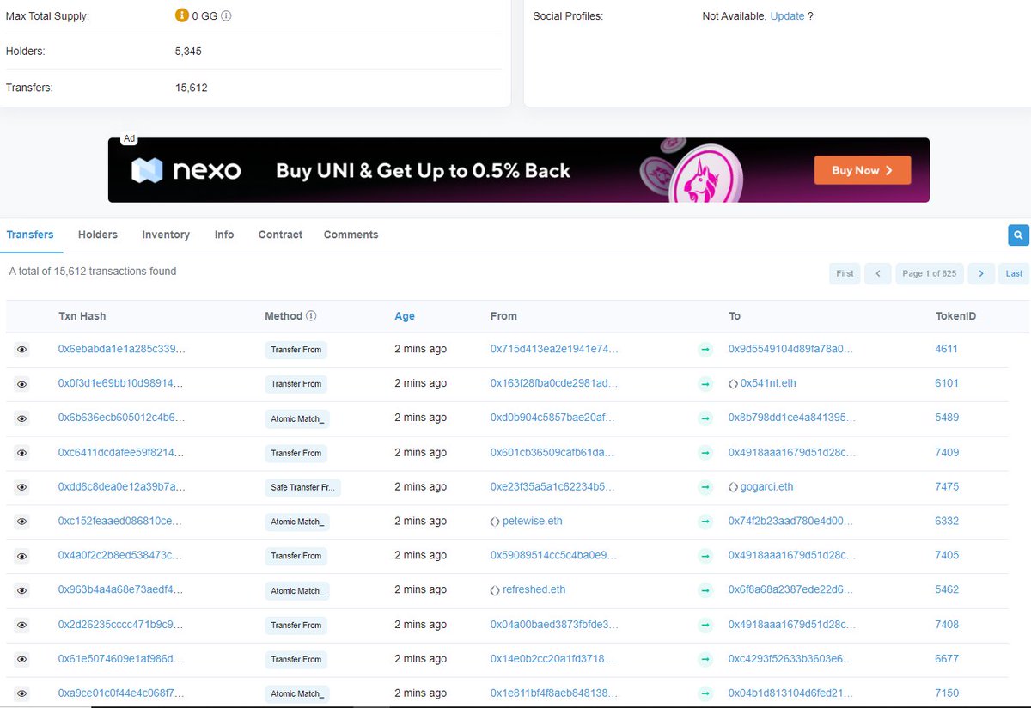Click eye icon for txn 0x2d26235cccc471b9c9
1031x708 pixels.
pos(22,625)
